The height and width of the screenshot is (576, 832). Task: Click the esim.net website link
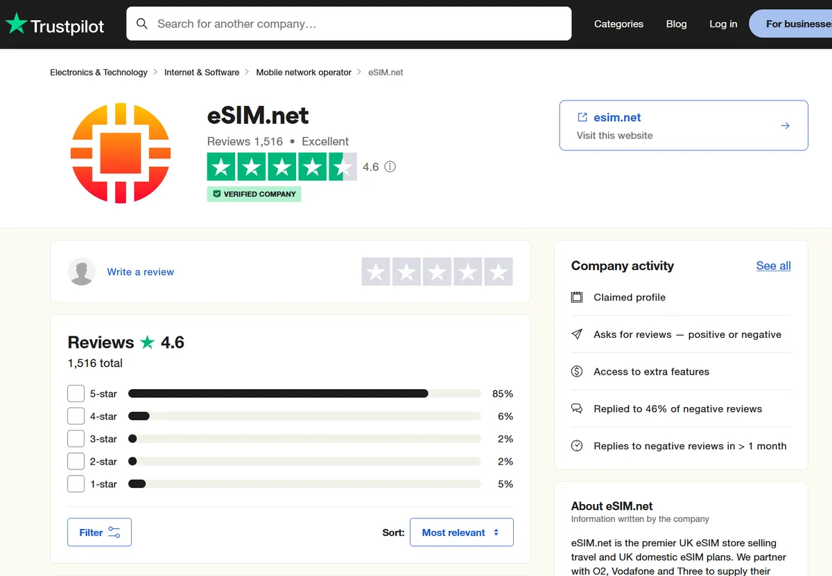pos(617,118)
